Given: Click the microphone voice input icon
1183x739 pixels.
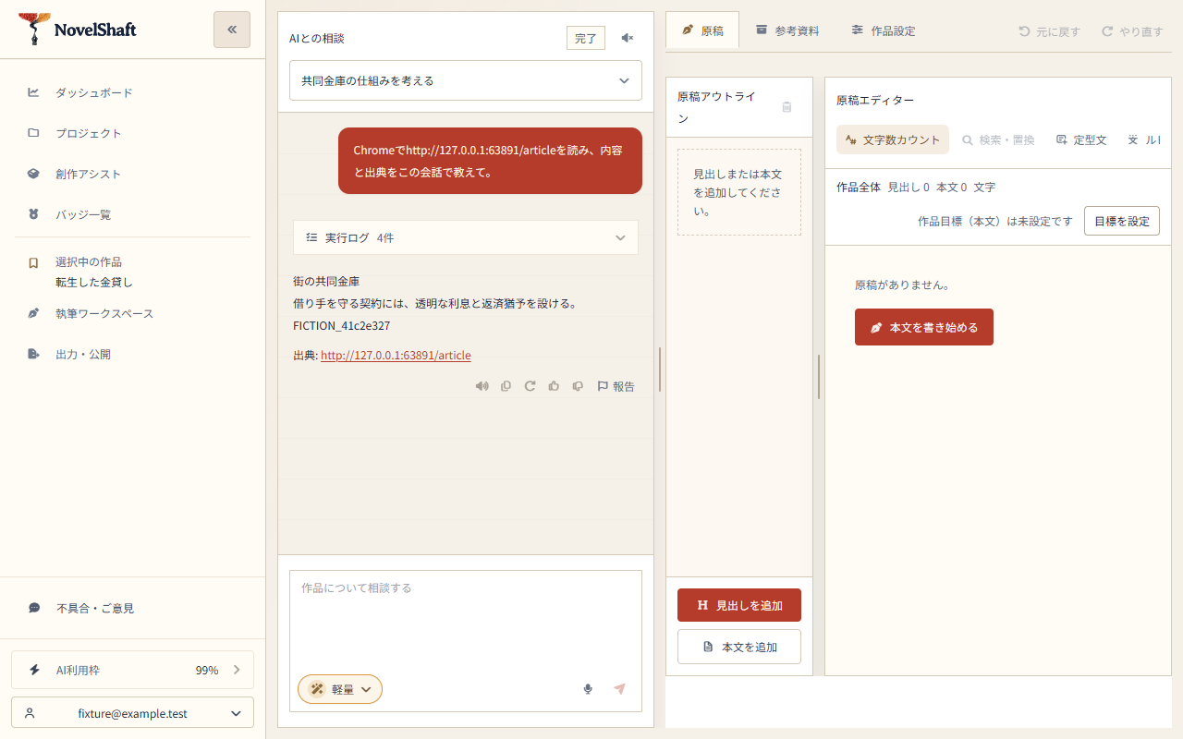Looking at the screenshot, I should tap(588, 689).
